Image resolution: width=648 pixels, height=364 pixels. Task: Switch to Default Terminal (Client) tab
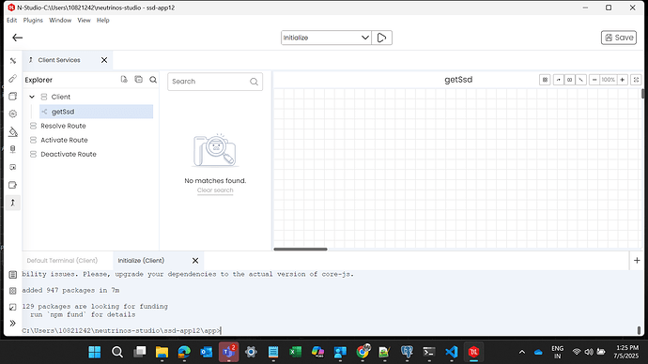pos(62,261)
